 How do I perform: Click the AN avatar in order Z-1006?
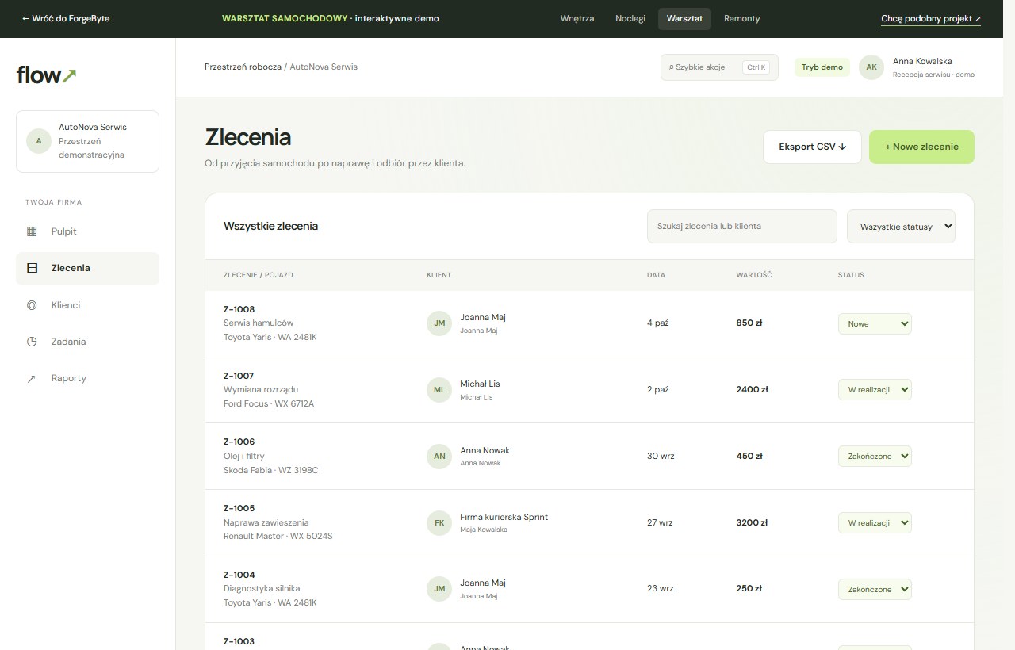point(439,457)
